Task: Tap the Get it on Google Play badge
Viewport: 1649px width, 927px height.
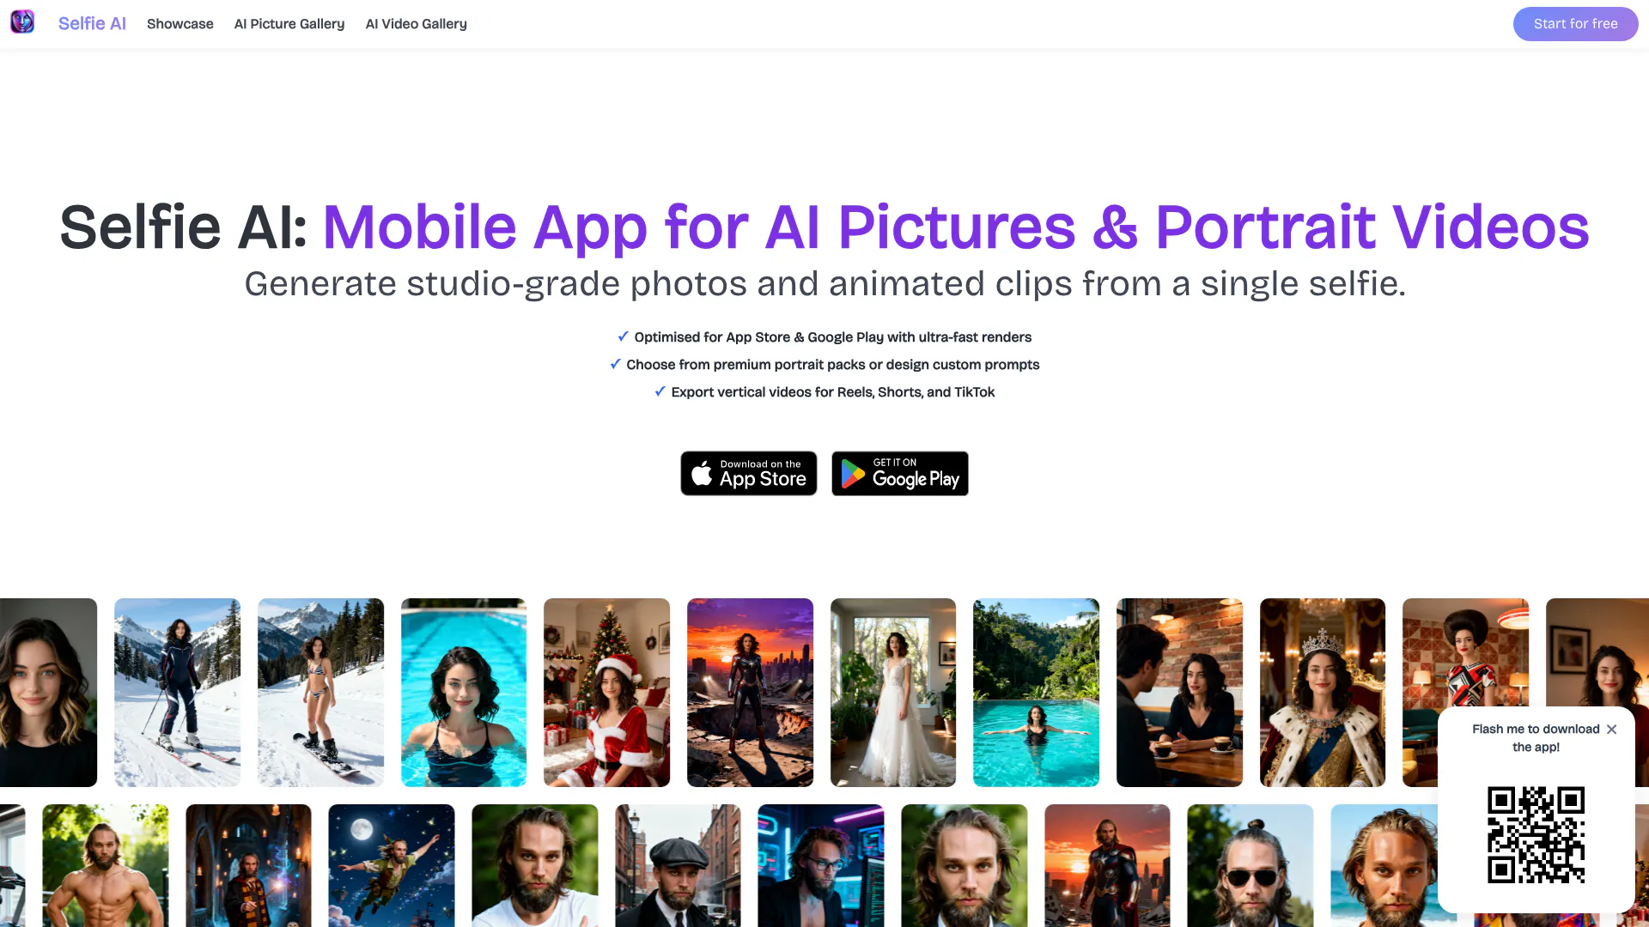Action: click(900, 474)
